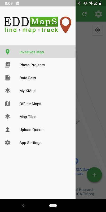106x212 pixels.
Task: Center map with my-location crosshair button
Action: [x=98, y=30]
